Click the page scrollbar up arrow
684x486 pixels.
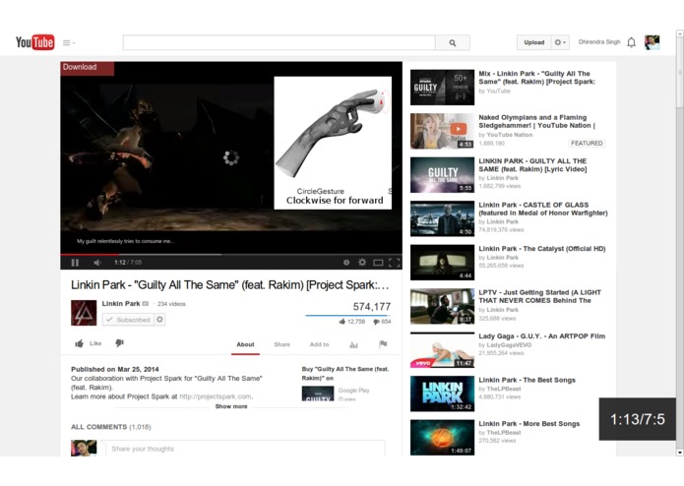tap(680, 33)
